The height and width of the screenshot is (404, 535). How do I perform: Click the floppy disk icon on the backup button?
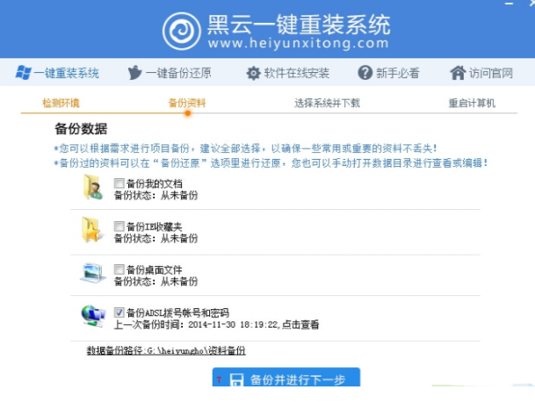[x=236, y=379]
